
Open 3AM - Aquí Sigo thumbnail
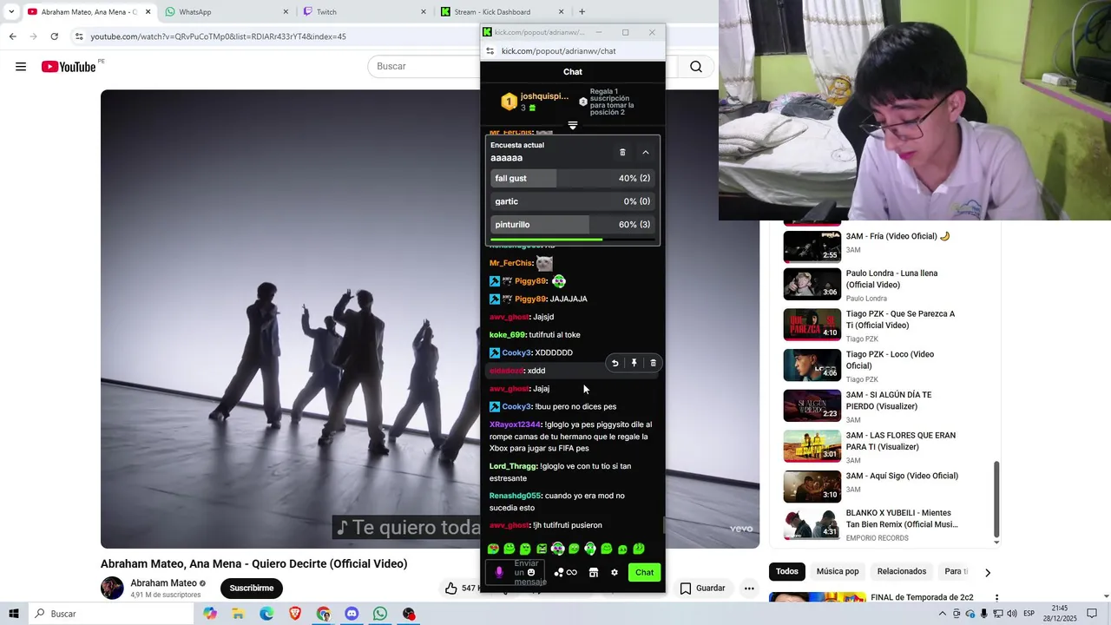coord(812,487)
